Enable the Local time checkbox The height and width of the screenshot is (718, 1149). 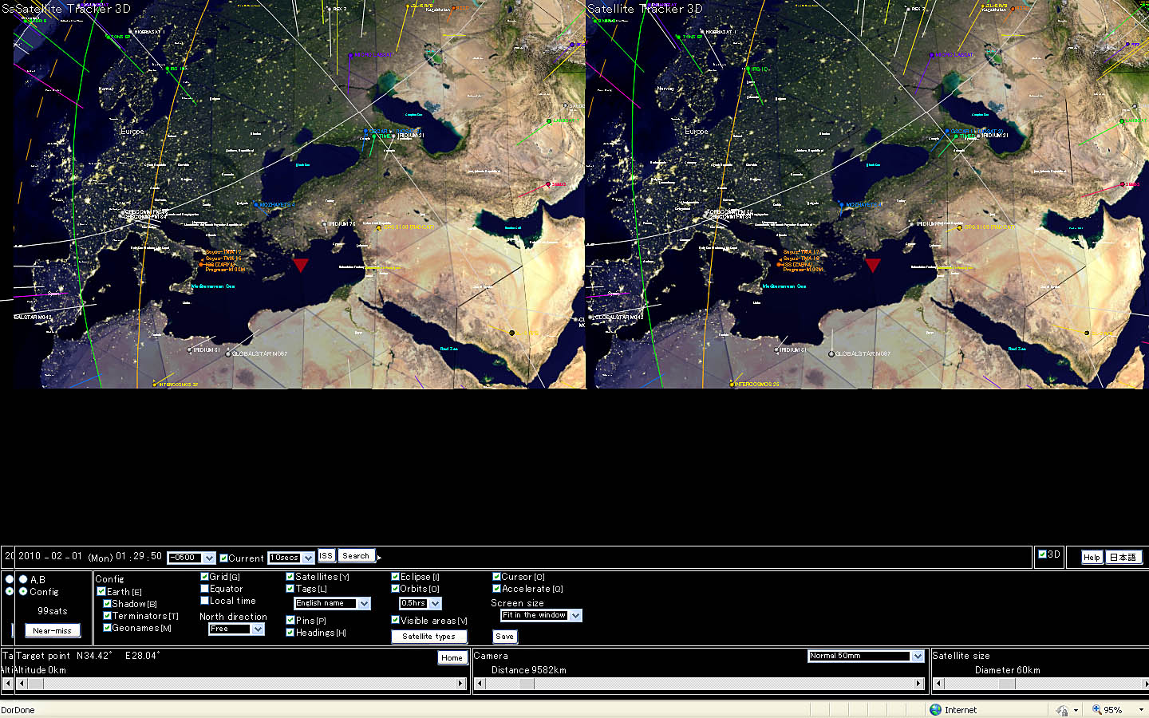[204, 601]
